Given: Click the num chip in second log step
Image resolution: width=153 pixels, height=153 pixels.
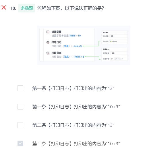Looking at the screenshot, I should [x=77, y=56].
